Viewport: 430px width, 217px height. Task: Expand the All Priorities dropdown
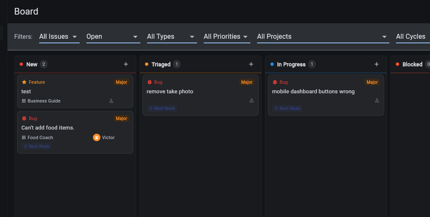(x=226, y=37)
